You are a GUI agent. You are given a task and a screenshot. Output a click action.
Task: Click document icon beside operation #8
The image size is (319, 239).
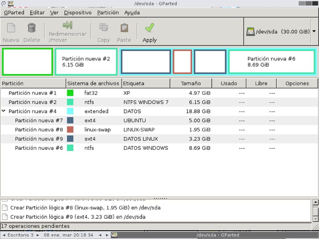(x=5, y=208)
